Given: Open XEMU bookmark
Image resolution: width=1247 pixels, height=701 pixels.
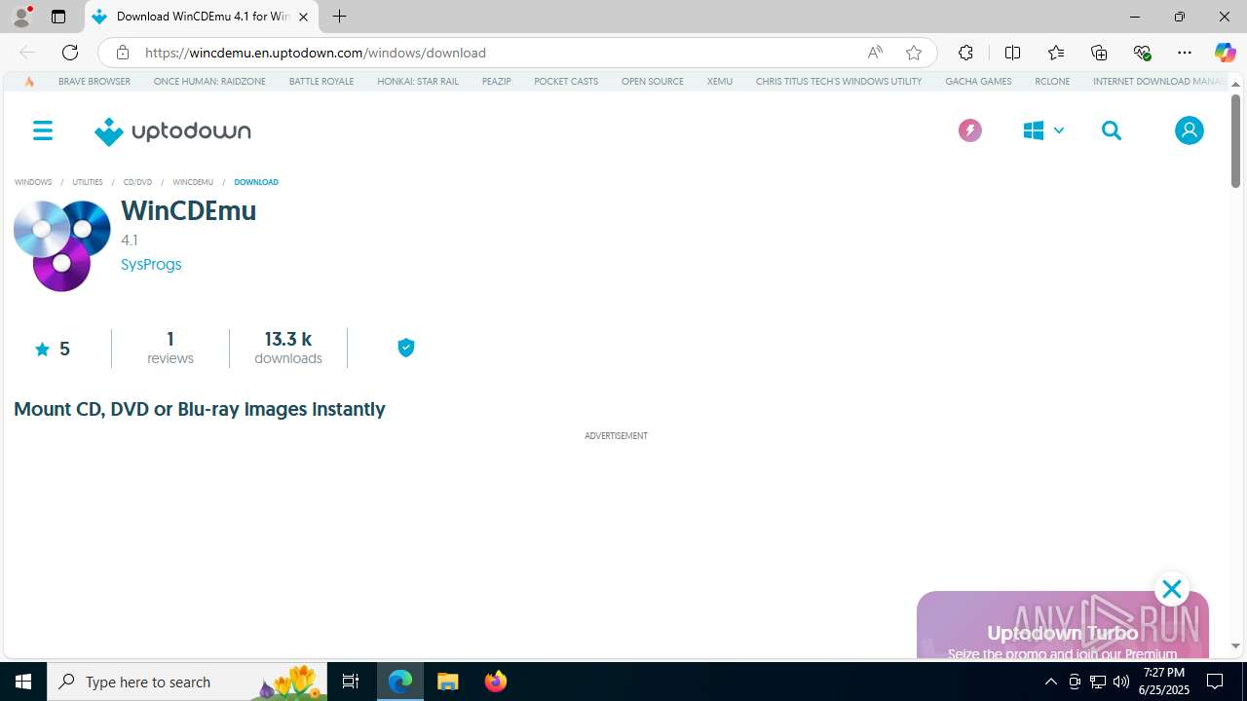Looking at the screenshot, I should coord(720,82).
